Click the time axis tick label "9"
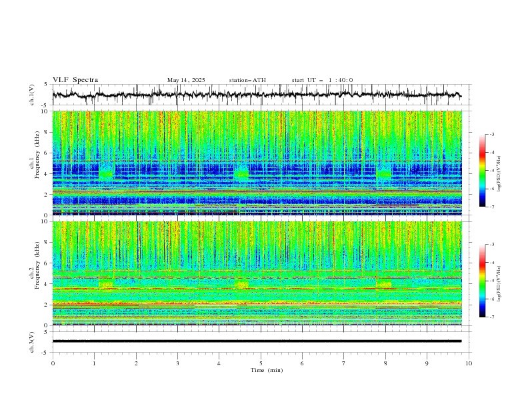Viewport: 528px width, 408px height. tap(427, 363)
